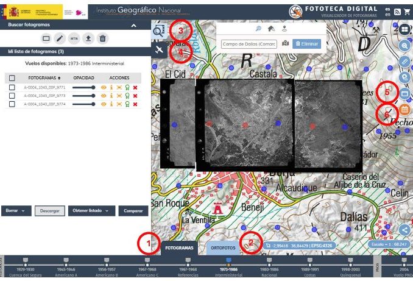Adjust opacity slider for fotograma 9774
This screenshot has width=413, height=281.
(x=83, y=104)
